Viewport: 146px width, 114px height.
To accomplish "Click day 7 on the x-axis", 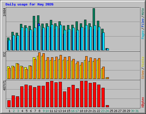I will 35,111.
